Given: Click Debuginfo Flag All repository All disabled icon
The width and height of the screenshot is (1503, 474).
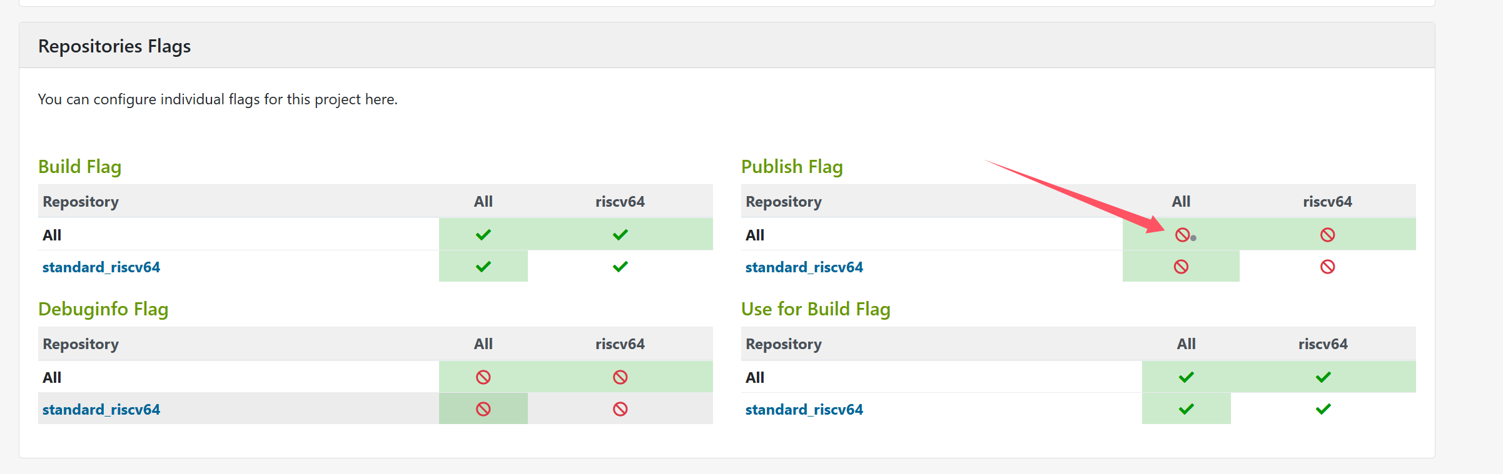Looking at the screenshot, I should click(x=483, y=377).
